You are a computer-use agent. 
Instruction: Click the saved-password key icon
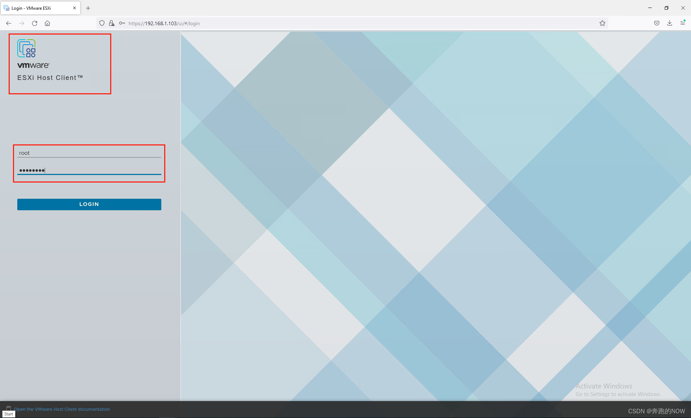122,23
